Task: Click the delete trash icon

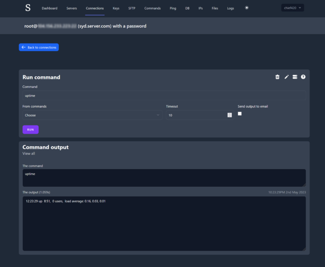Action: [278, 77]
